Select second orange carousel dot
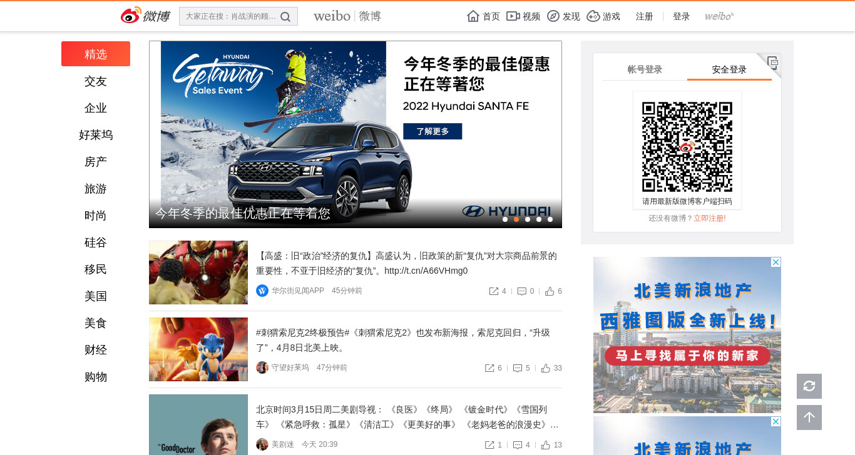The height and width of the screenshot is (455, 855). [516, 219]
